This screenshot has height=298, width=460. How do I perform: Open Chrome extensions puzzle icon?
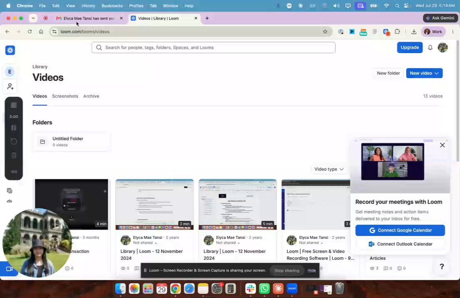pos(397,32)
